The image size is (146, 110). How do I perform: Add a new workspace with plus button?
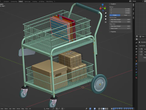54,2
